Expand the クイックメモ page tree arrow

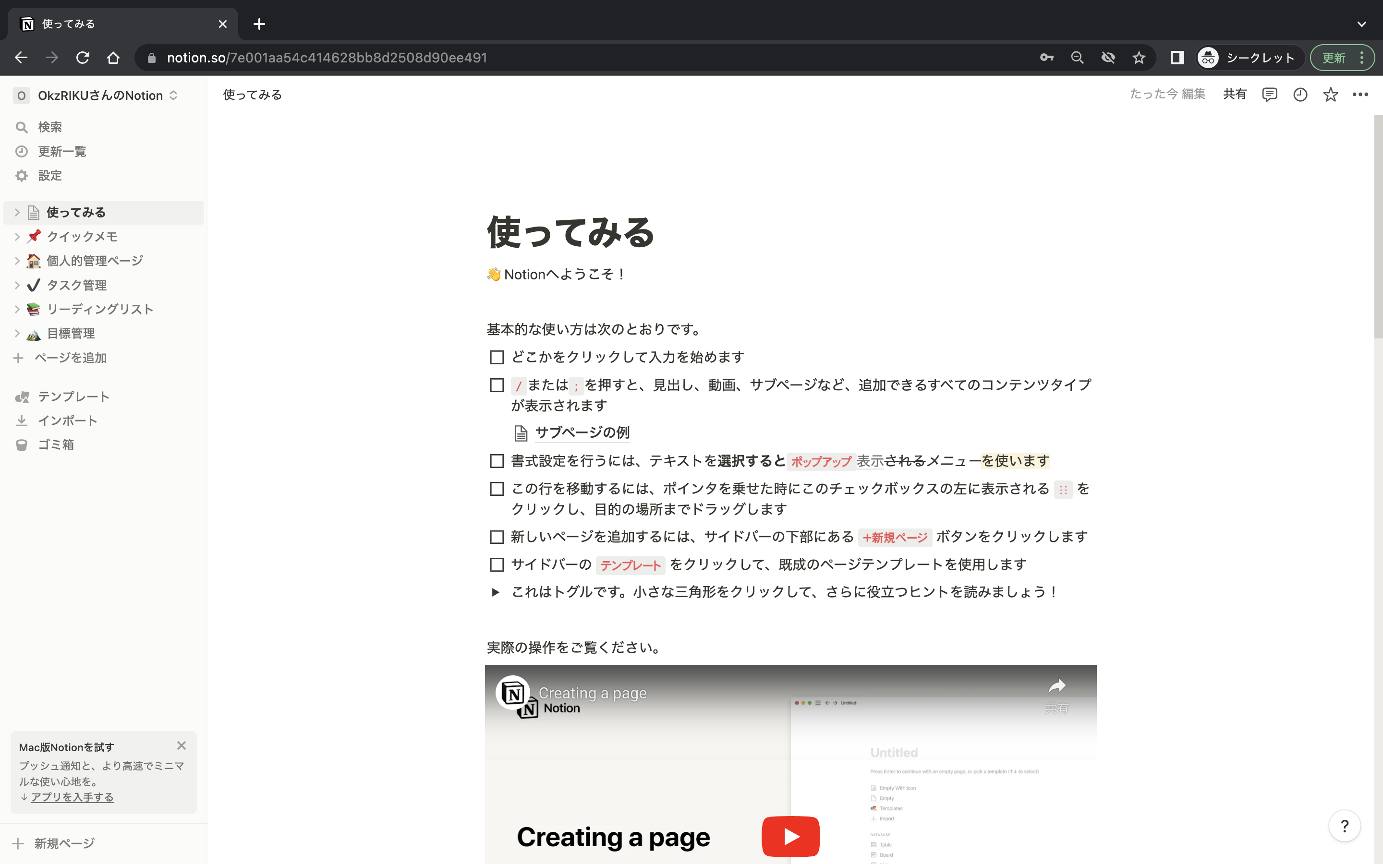17,237
